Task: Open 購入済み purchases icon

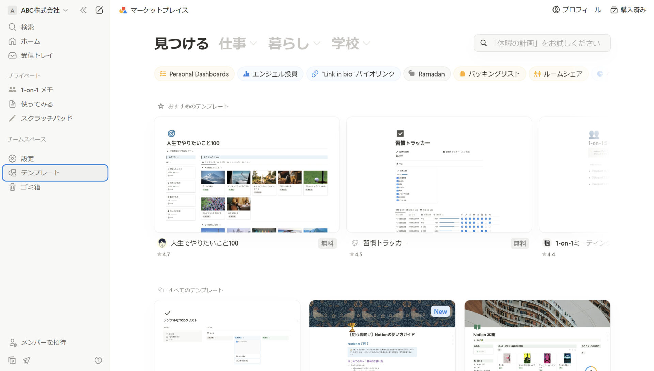Action: [614, 10]
